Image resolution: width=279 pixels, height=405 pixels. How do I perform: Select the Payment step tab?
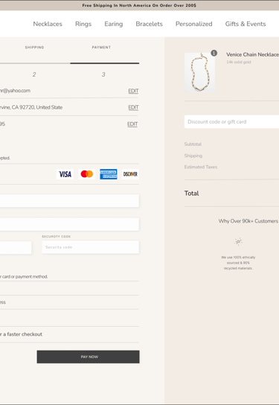[x=101, y=47]
